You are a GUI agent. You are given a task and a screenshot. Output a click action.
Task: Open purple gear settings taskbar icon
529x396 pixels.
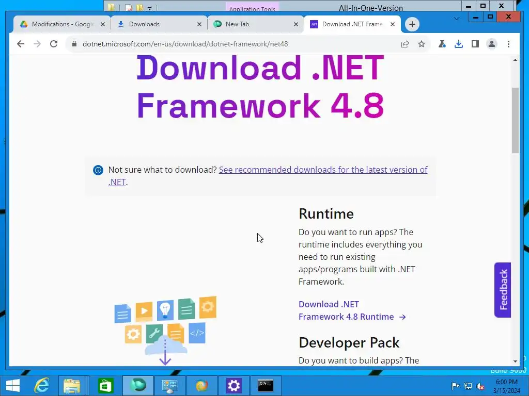(234, 385)
